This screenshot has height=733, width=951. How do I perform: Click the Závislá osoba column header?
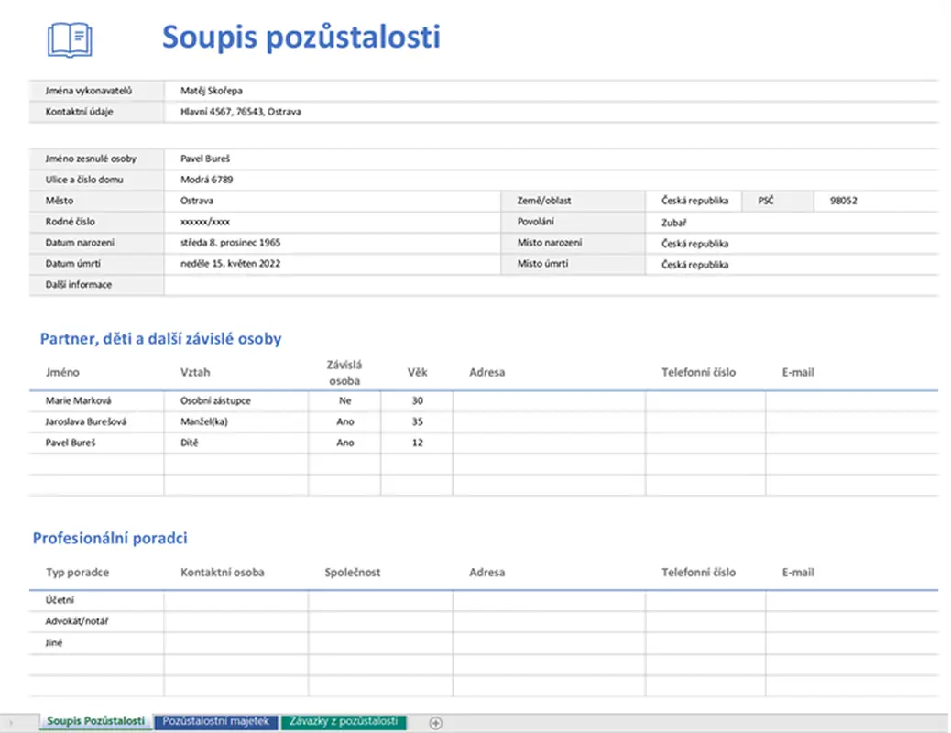344,373
